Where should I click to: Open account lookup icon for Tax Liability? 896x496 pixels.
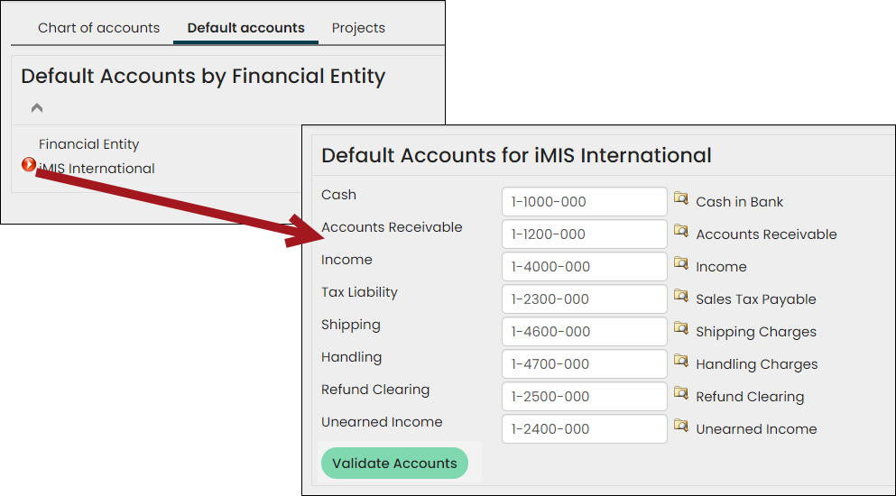(680, 296)
